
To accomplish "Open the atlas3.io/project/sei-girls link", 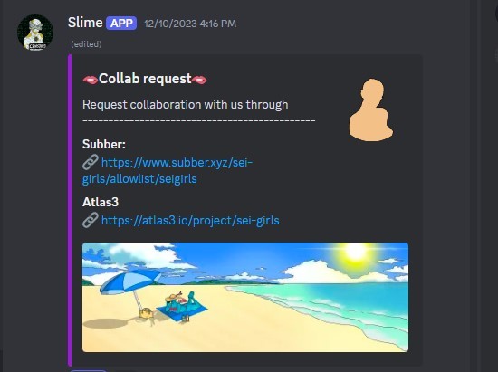I will point(190,220).
